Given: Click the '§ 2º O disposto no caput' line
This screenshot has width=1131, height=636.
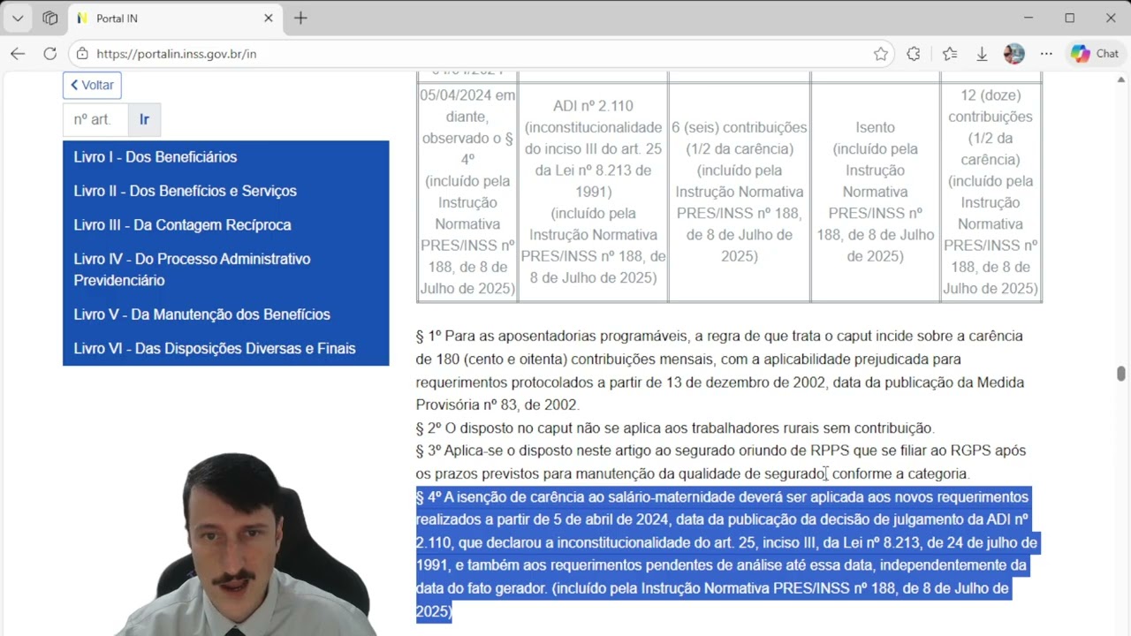Looking at the screenshot, I should (x=675, y=428).
